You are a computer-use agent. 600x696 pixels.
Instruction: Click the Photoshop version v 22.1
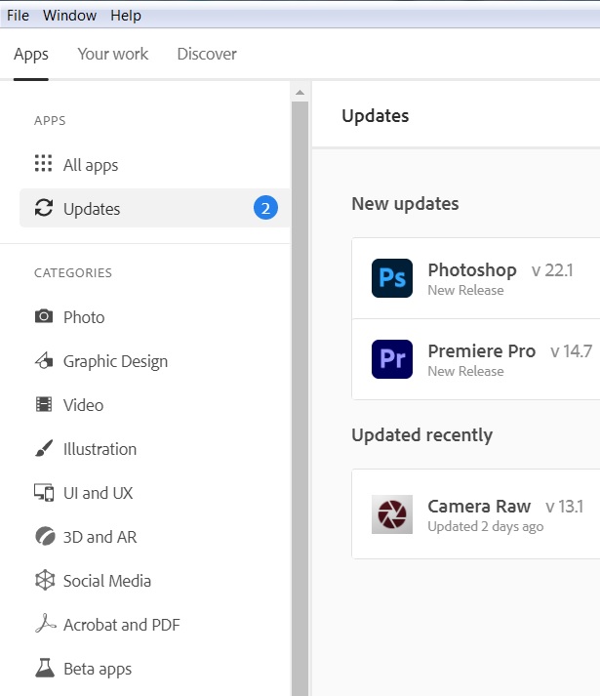click(552, 270)
